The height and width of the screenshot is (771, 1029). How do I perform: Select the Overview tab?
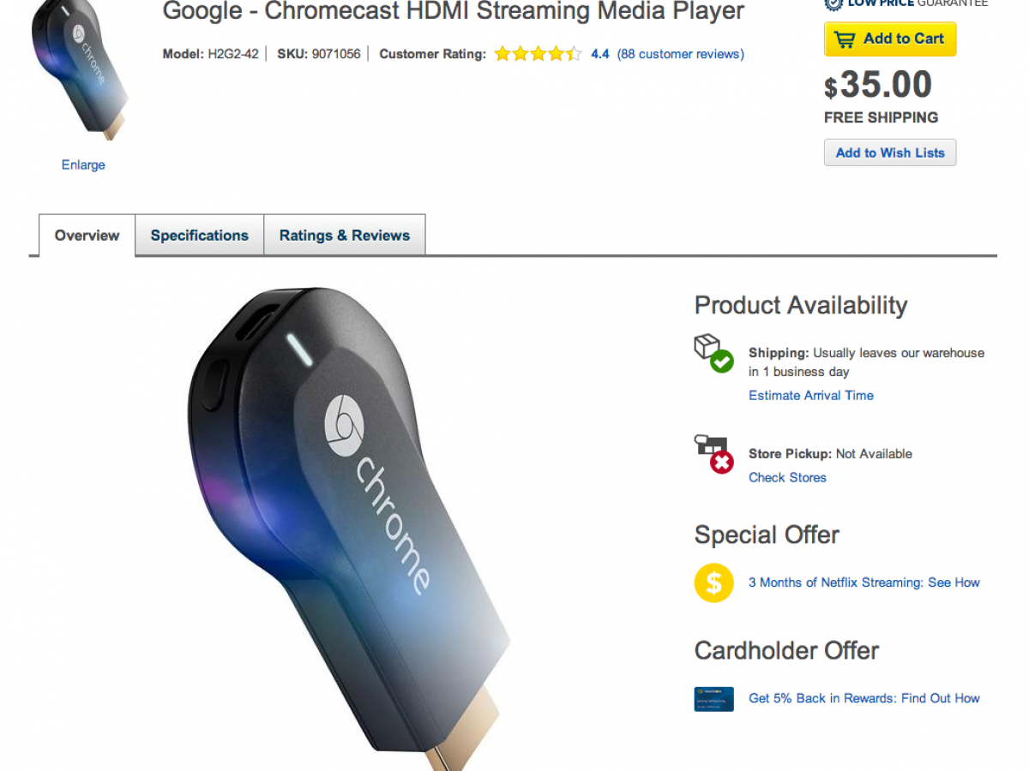87,236
